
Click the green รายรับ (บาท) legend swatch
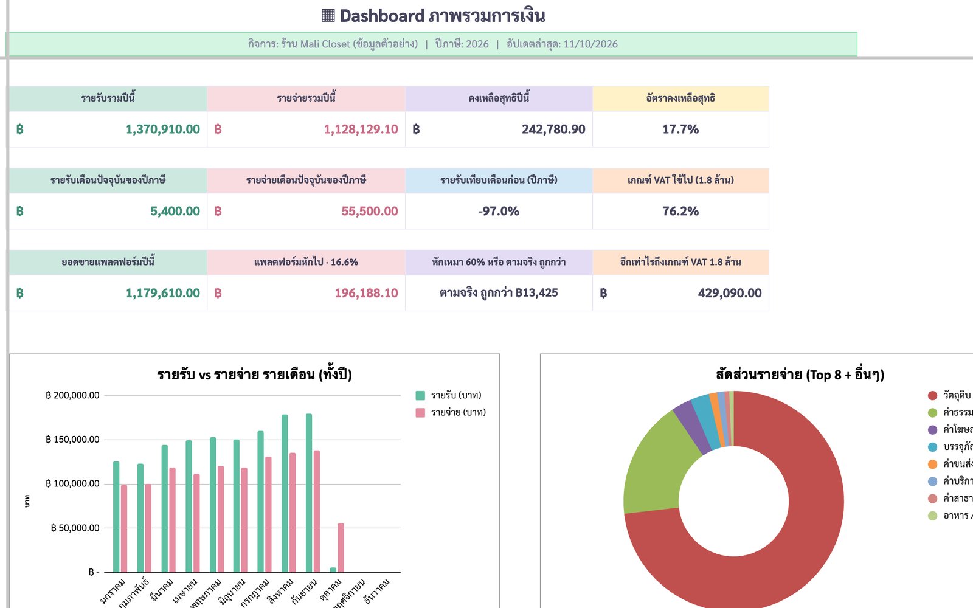click(x=420, y=396)
